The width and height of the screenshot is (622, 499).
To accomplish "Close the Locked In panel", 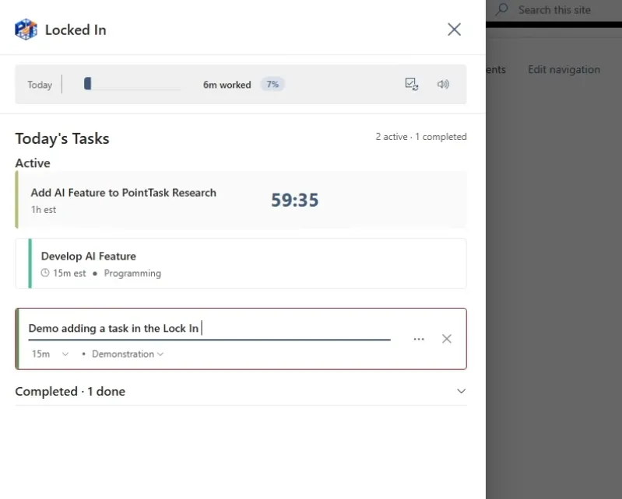I will click(x=454, y=30).
